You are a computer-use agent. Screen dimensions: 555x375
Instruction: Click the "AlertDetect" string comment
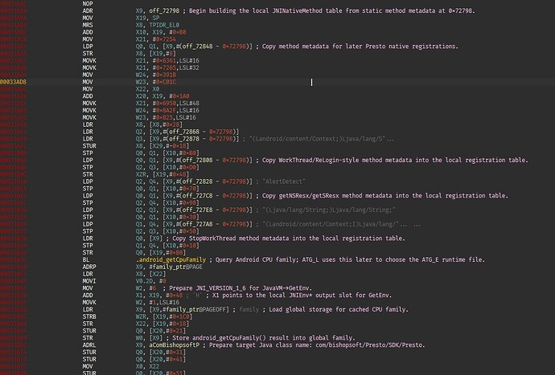(x=283, y=181)
